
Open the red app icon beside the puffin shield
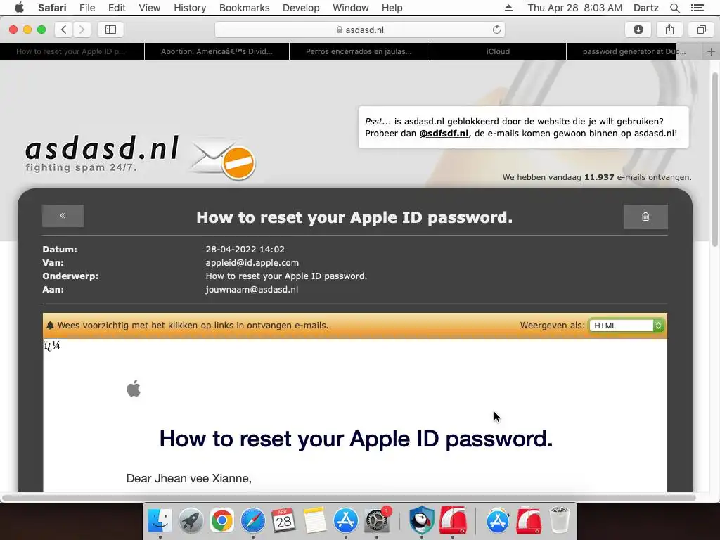(453, 520)
